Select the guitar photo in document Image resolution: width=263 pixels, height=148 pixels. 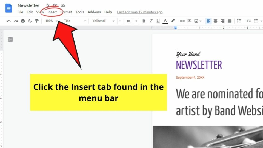(208, 137)
